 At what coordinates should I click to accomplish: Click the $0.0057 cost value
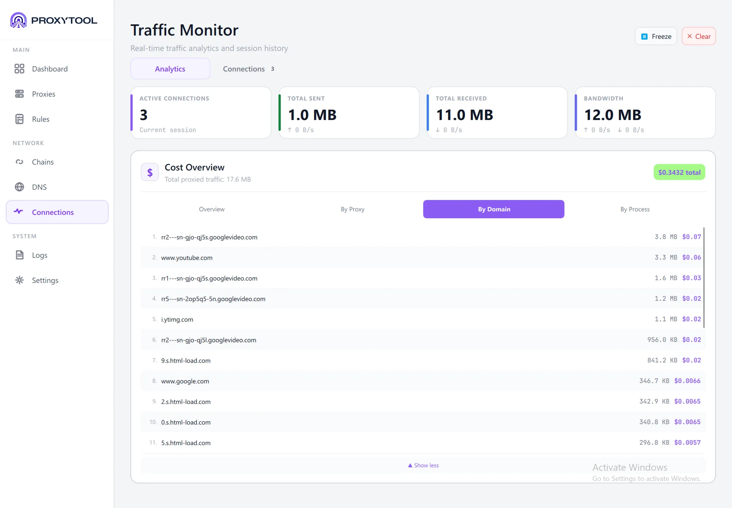687,443
